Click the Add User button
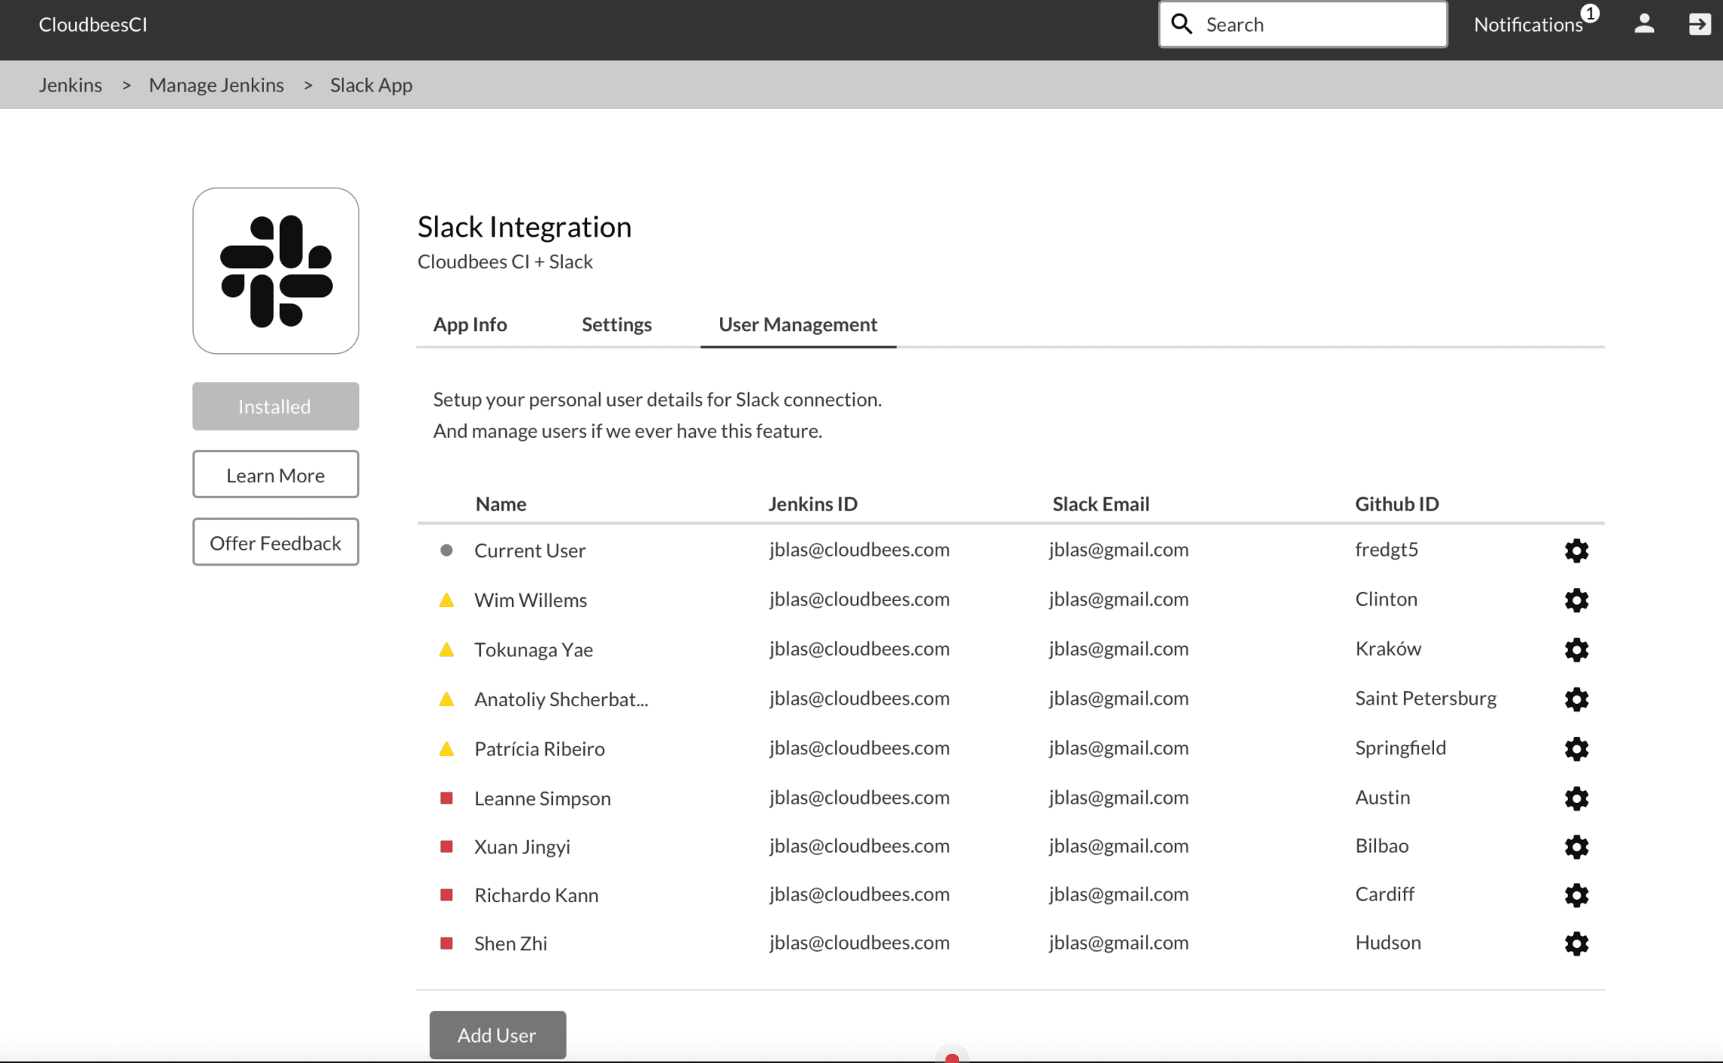 [498, 1035]
